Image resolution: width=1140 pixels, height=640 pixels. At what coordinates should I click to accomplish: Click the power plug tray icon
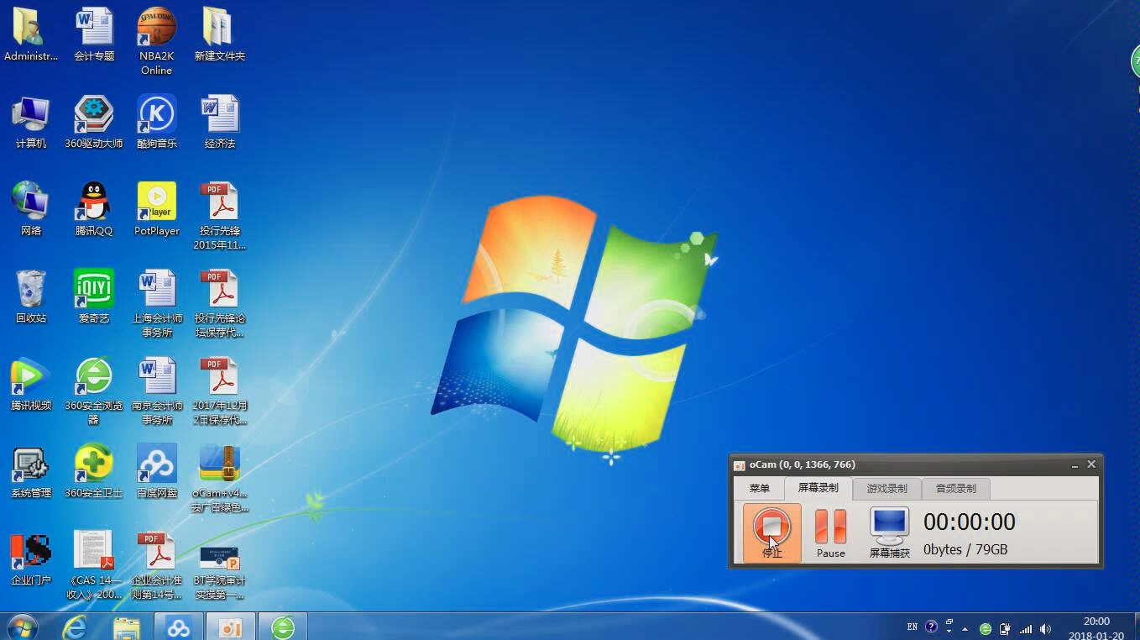pyautogui.click(x=1005, y=628)
